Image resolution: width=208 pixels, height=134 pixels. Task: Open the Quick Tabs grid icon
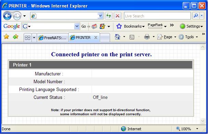[x=28, y=38]
